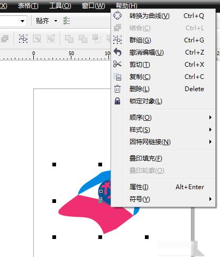
Task: Expand the 顺序(O) submenu
Action: point(163,118)
